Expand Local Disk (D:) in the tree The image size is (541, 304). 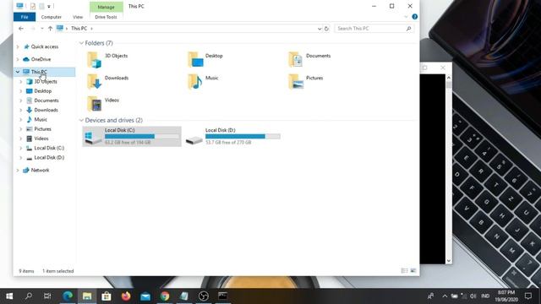(21, 158)
